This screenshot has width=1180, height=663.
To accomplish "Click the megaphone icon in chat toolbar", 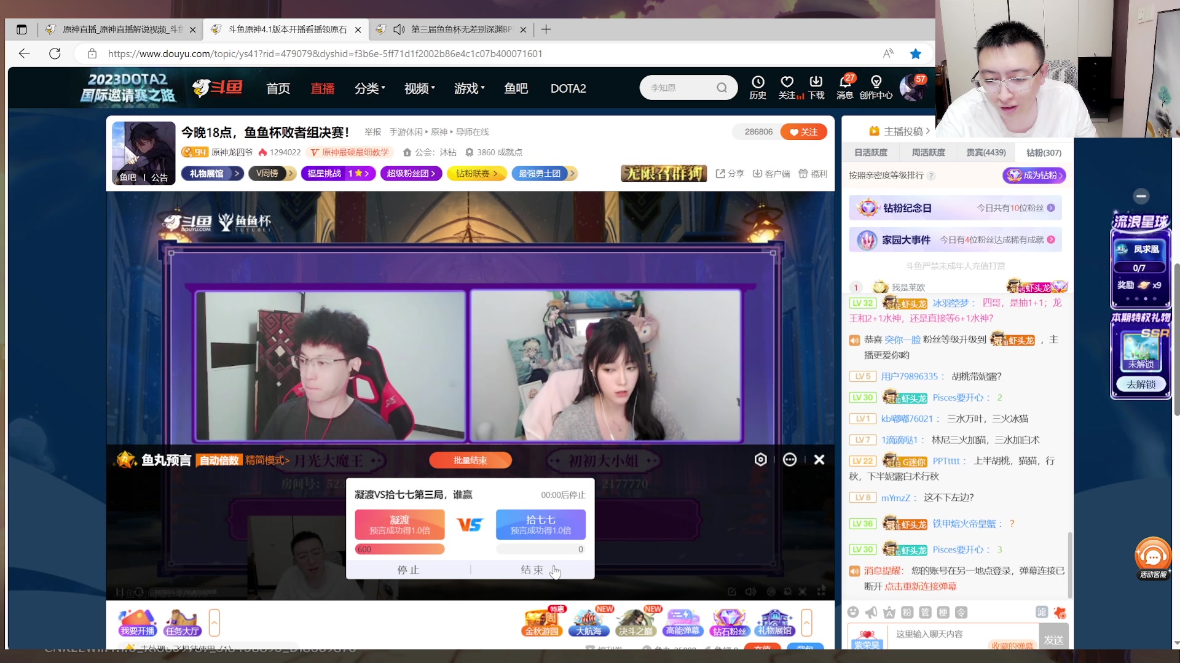I will [871, 612].
